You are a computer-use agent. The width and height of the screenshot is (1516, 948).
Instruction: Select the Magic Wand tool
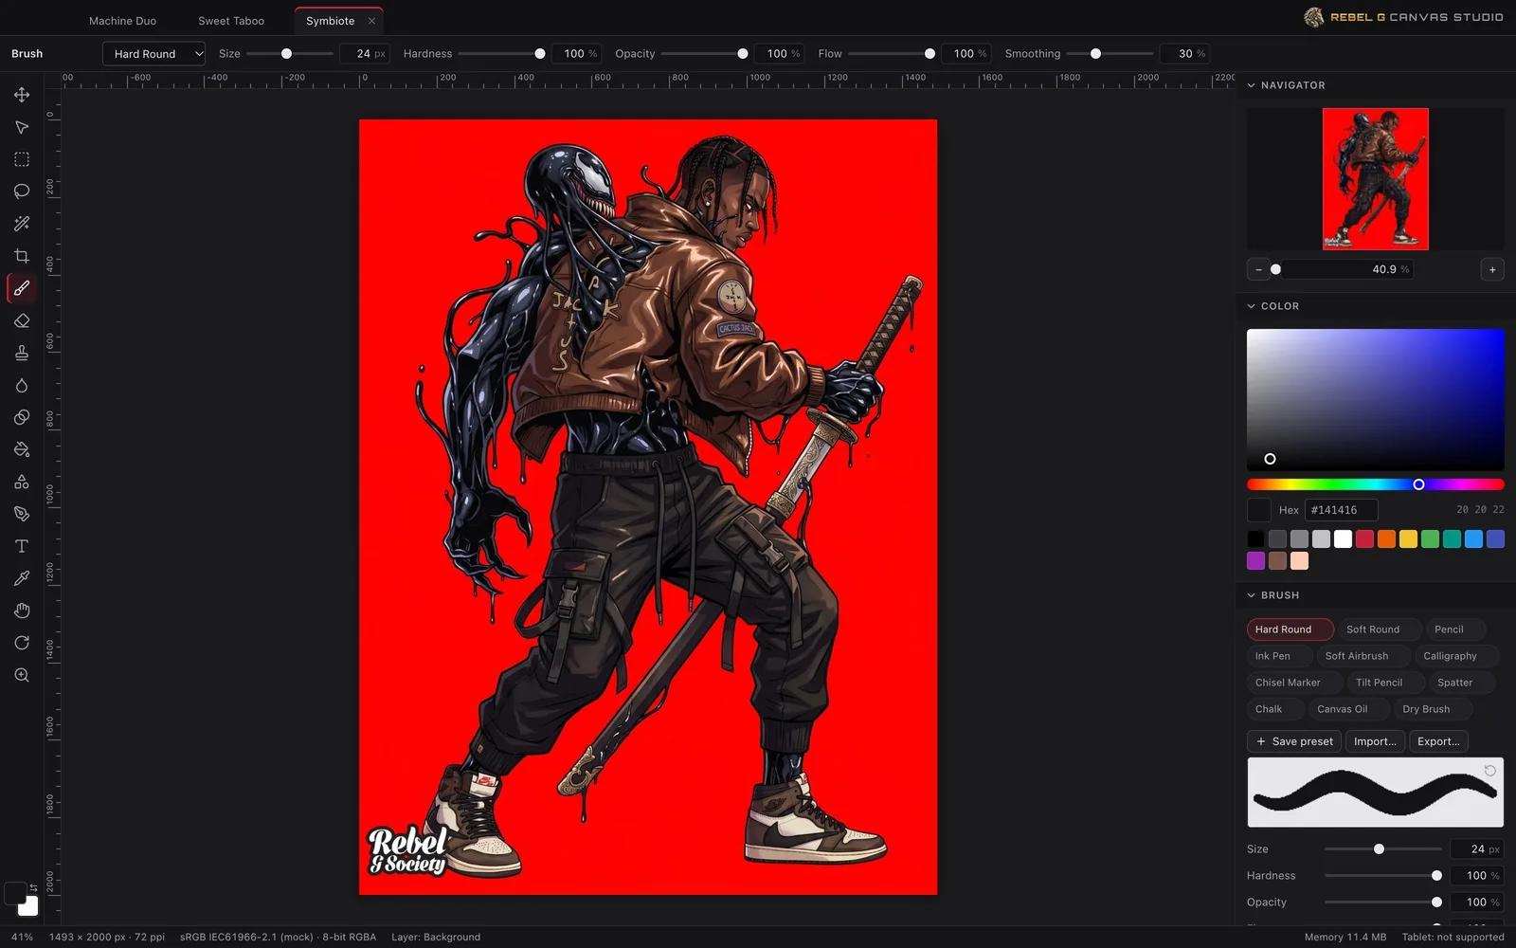22,224
